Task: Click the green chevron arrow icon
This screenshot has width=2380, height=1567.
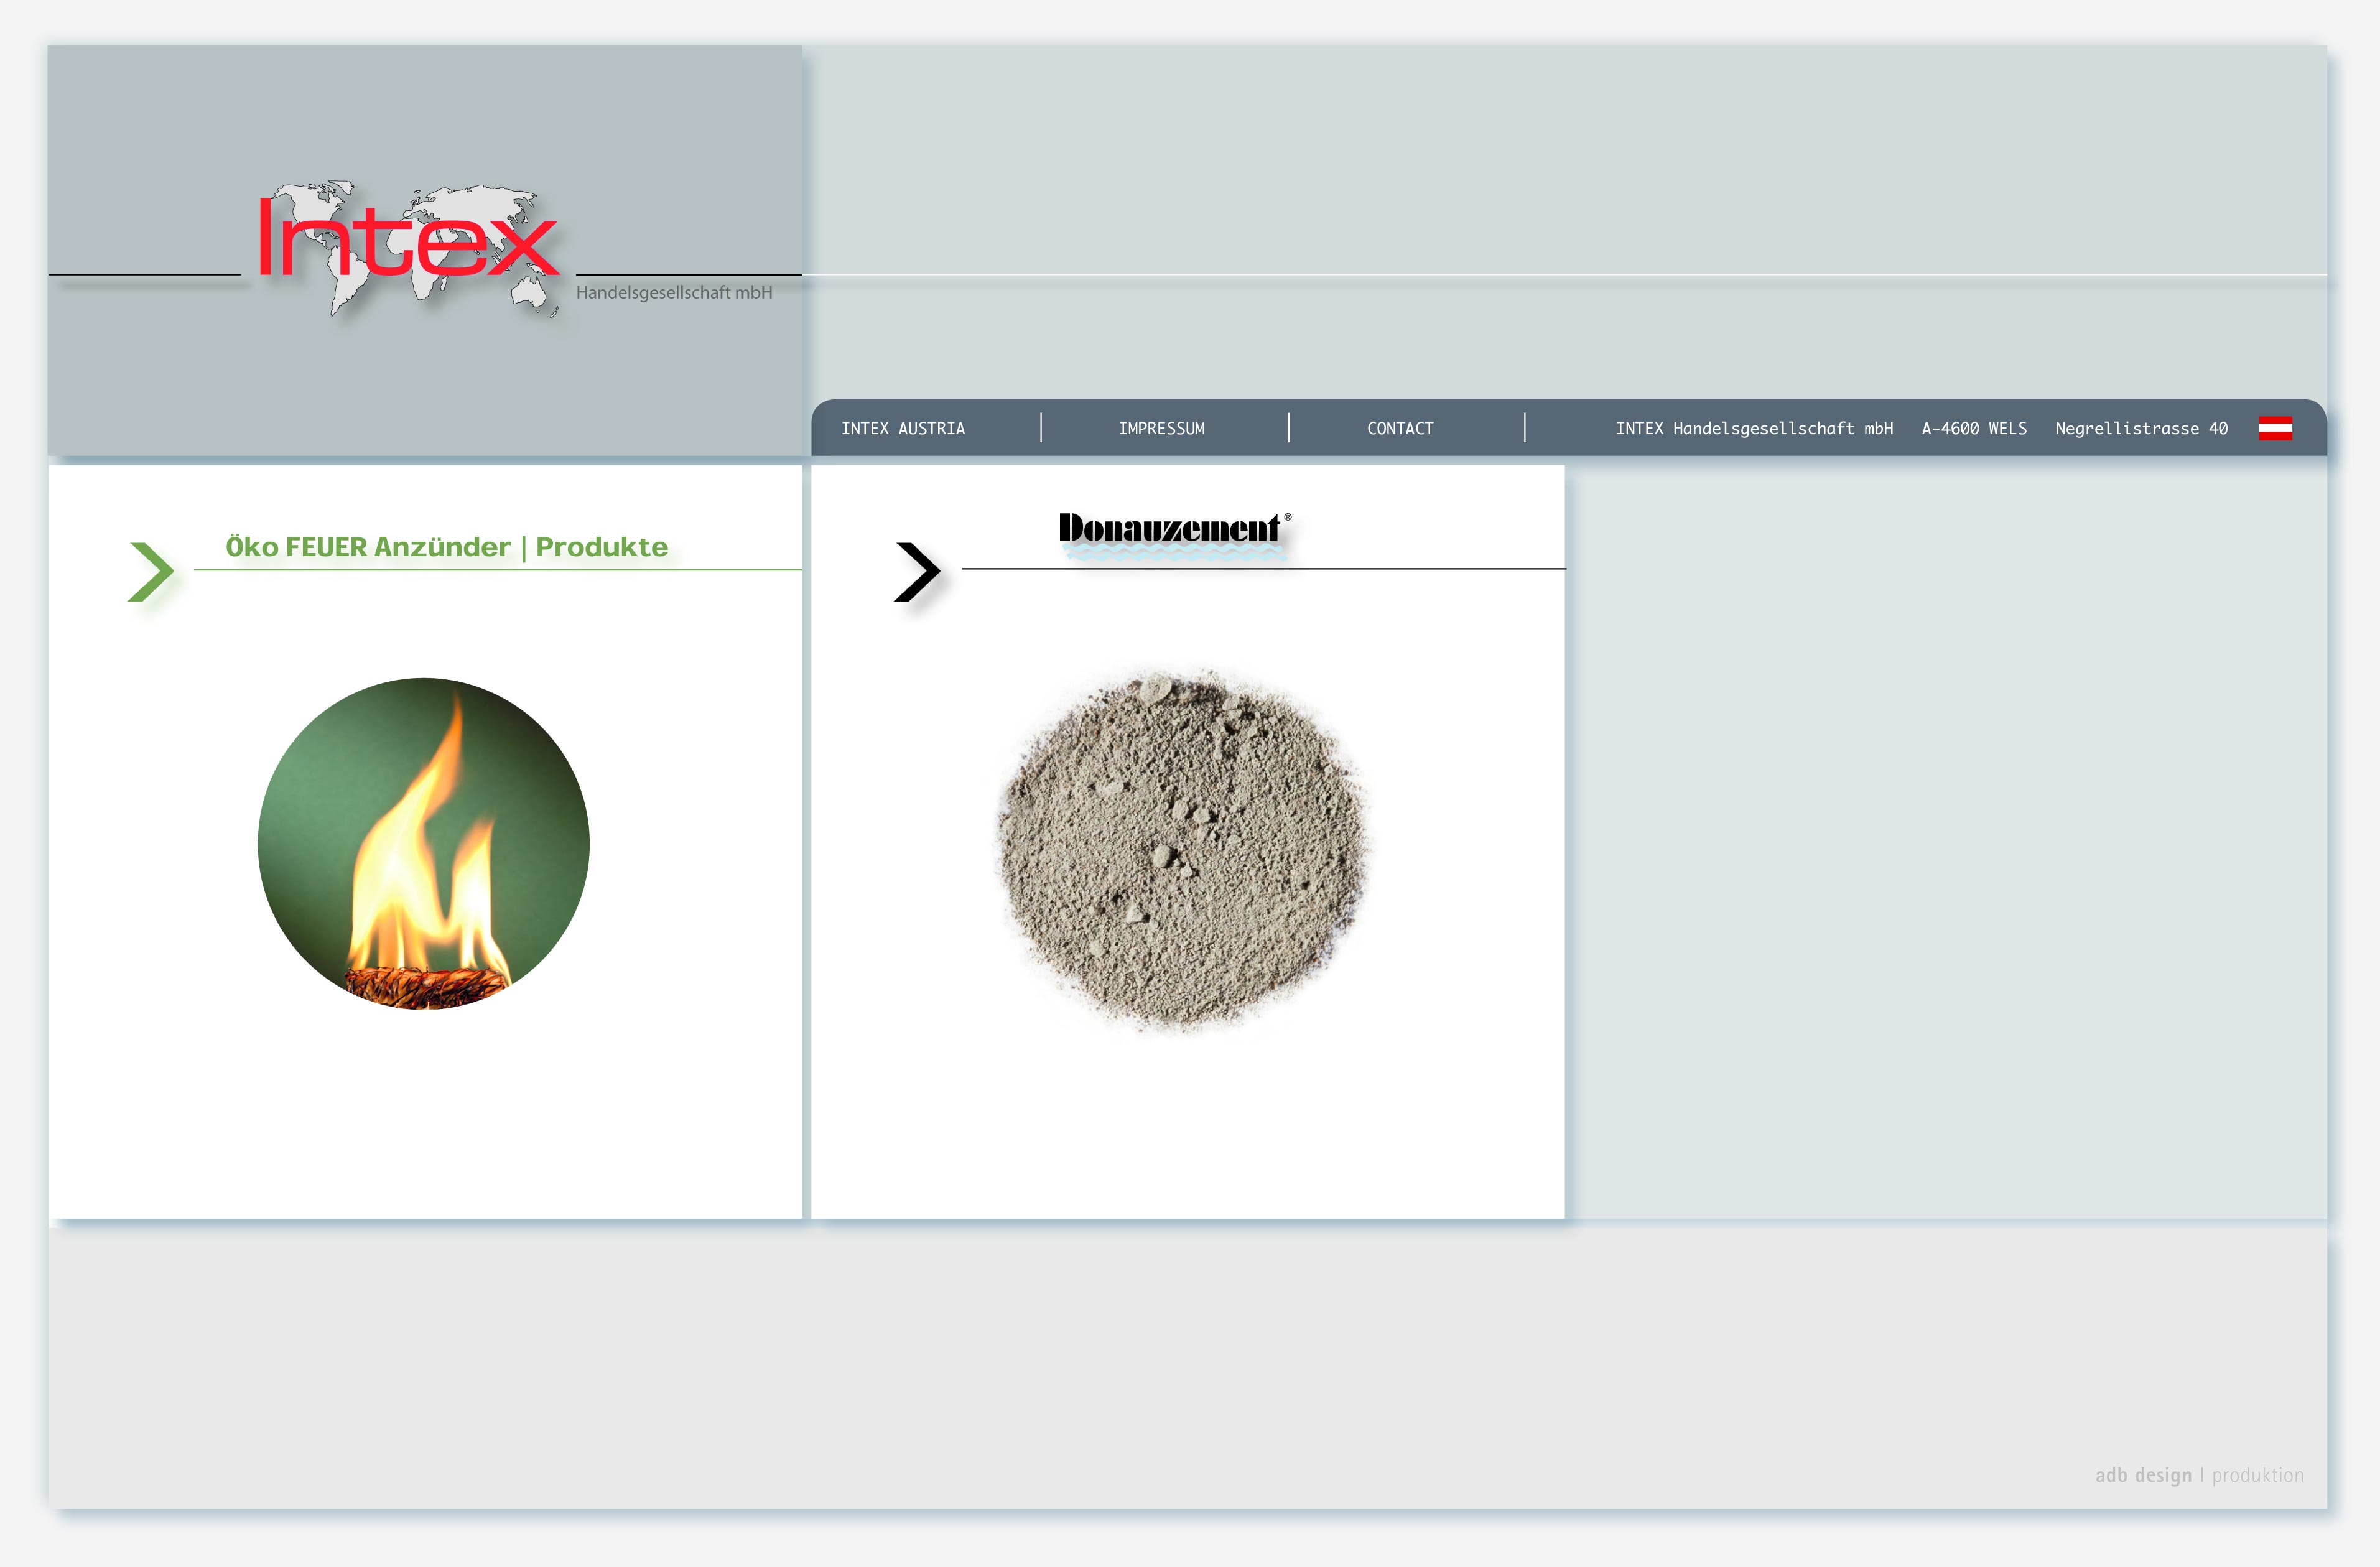Action: pyautogui.click(x=151, y=572)
